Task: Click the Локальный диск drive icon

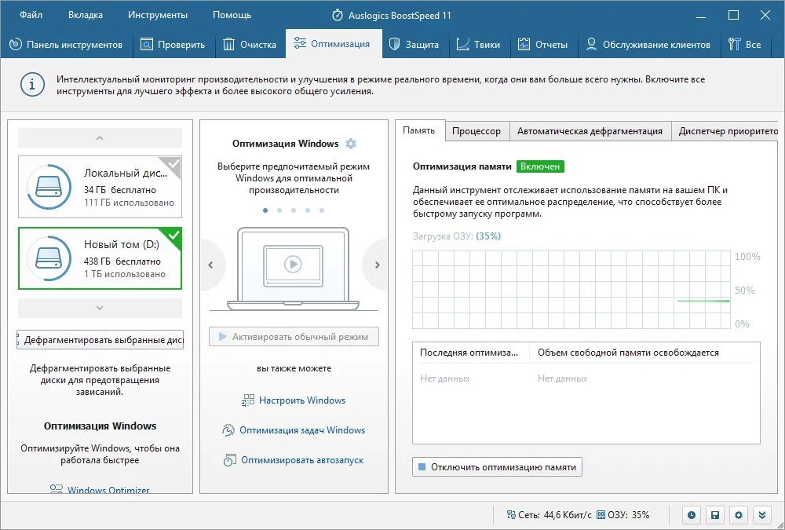Action: pos(49,187)
